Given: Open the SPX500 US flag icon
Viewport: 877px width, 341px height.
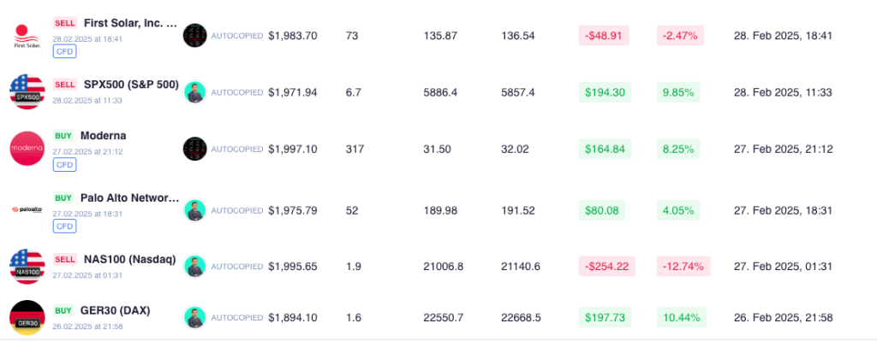Looking at the screenshot, I should point(27,92).
